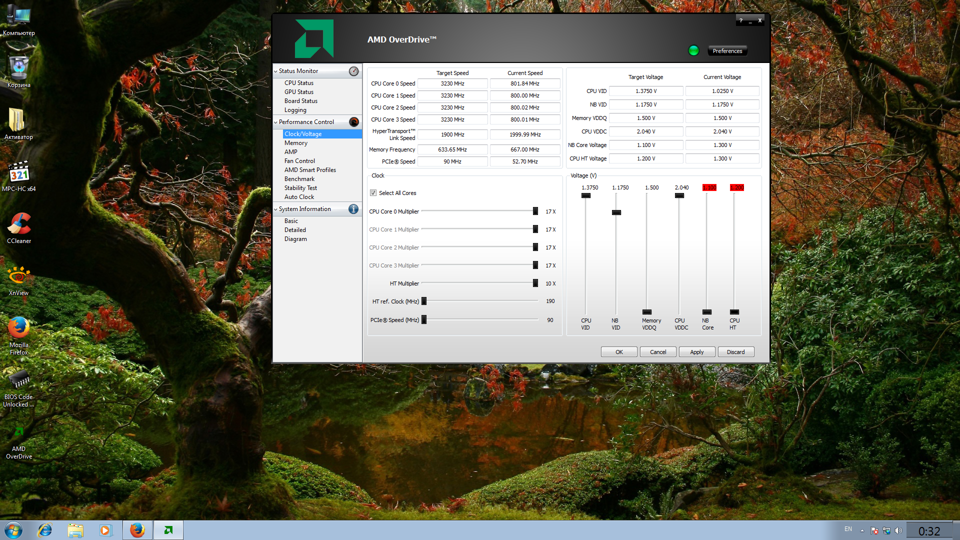
Task: Launch Firefox from the taskbar
Action: [137, 530]
